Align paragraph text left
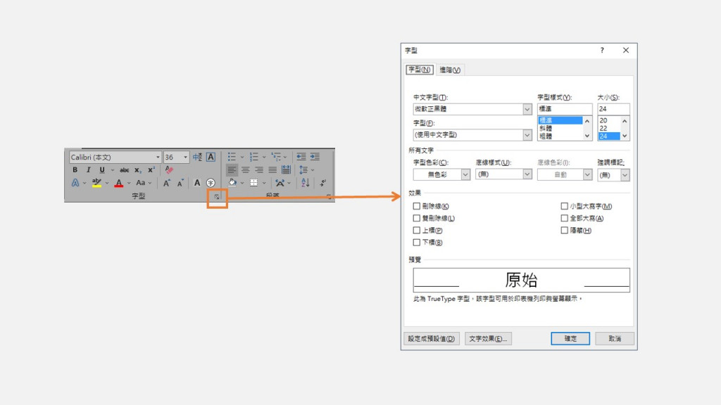 [x=232, y=170]
